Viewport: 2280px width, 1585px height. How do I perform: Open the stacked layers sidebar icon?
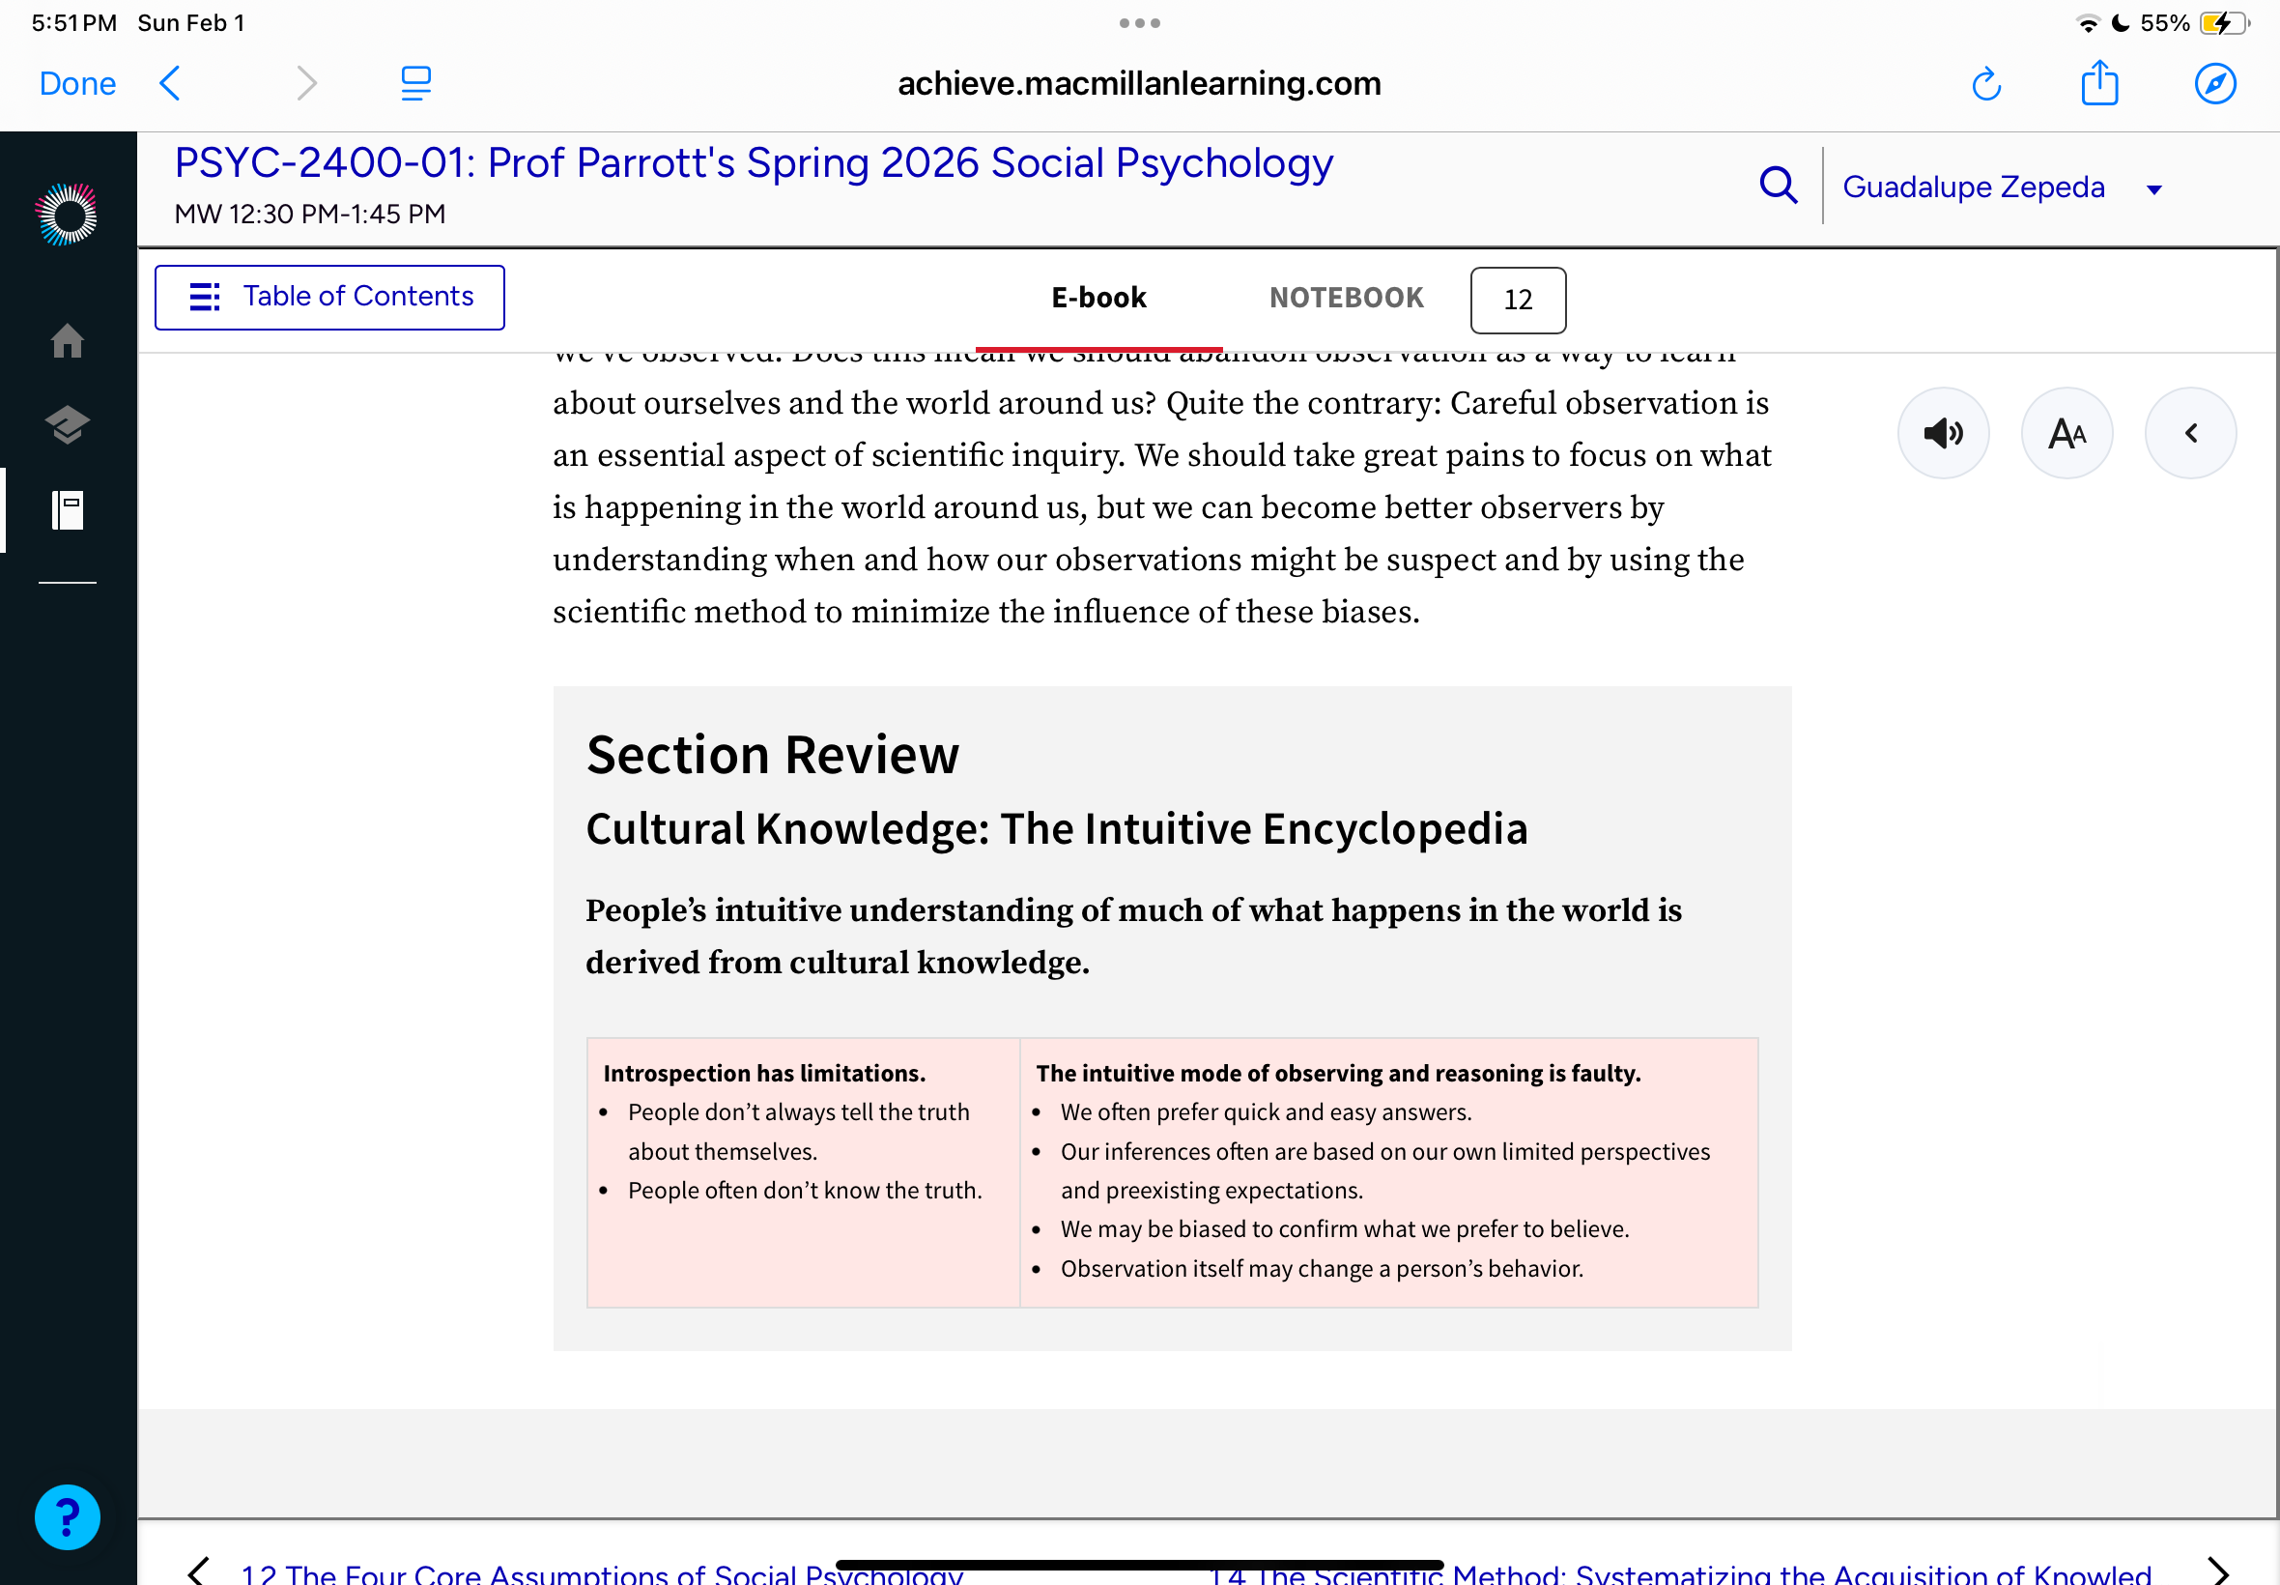(68, 425)
